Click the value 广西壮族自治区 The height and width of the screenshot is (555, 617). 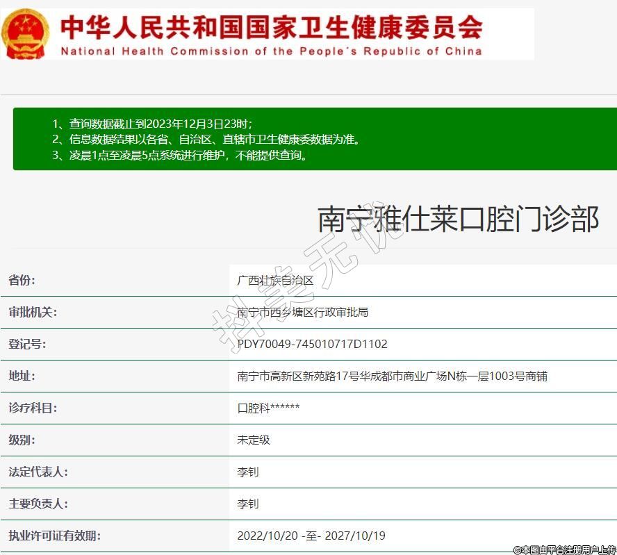tap(276, 281)
